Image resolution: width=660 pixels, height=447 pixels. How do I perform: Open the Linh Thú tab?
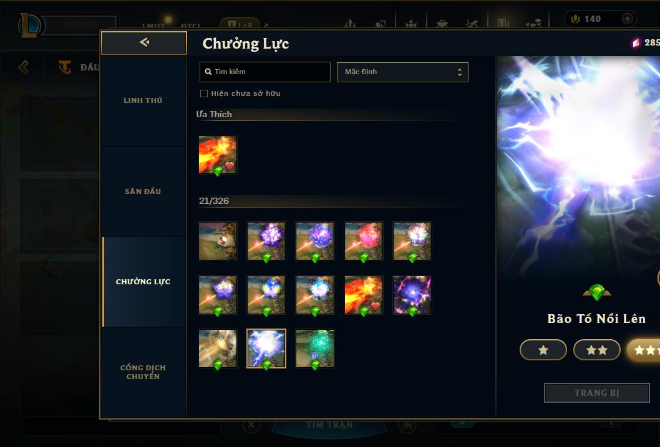coord(143,100)
